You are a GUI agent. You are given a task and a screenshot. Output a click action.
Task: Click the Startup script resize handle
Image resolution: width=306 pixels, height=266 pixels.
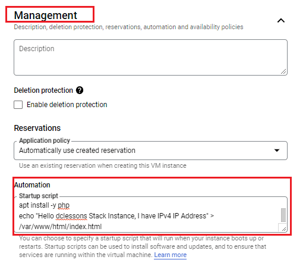click(283, 228)
